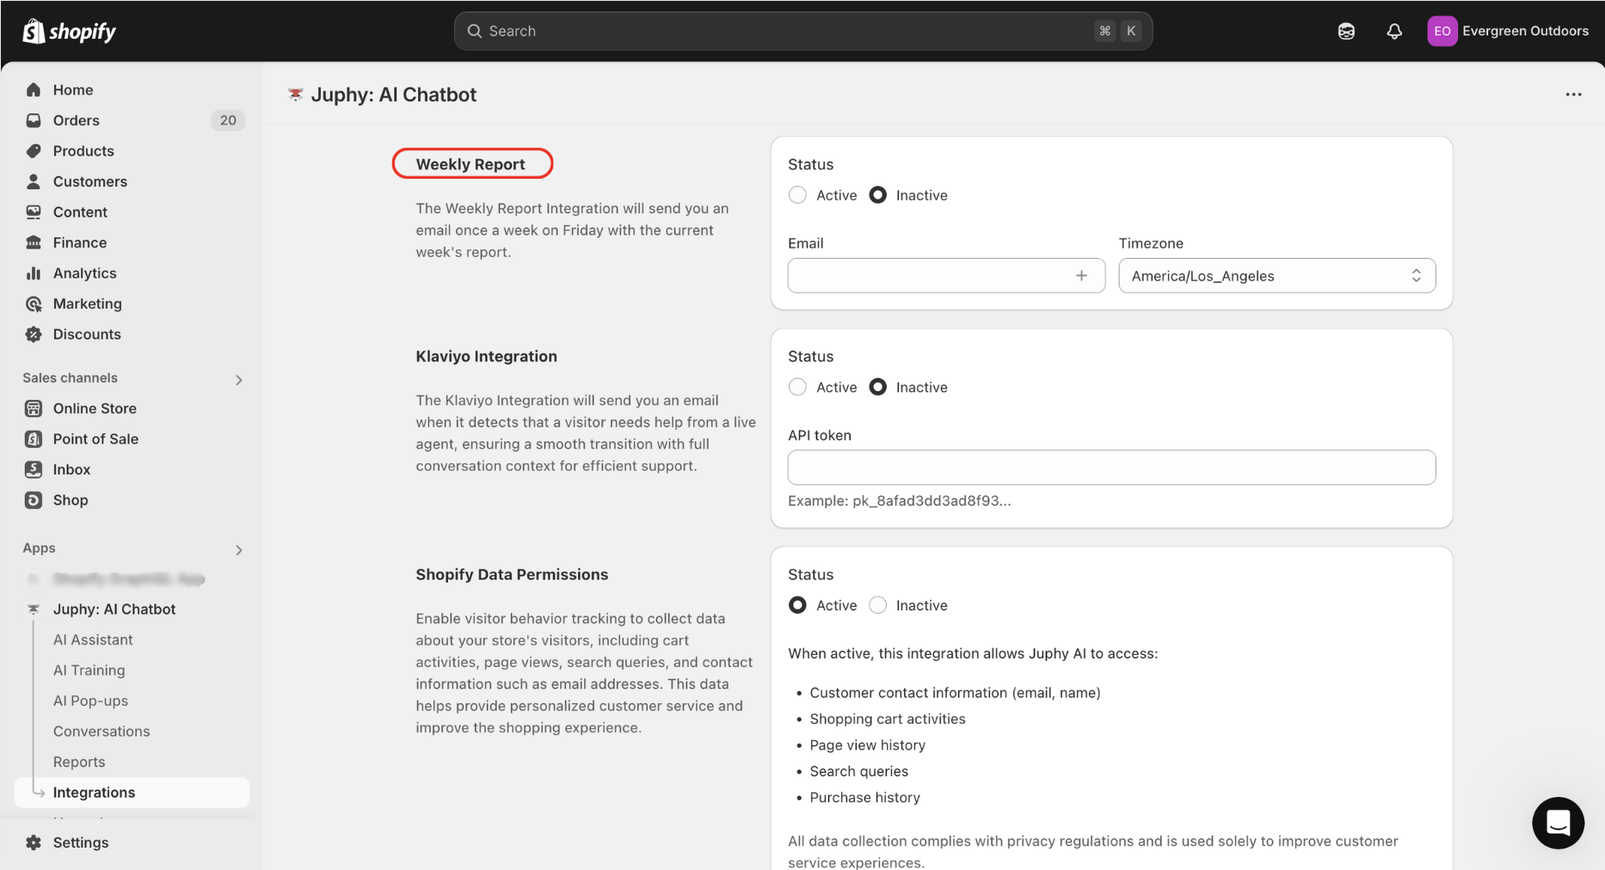Click the Orders count badge 20

click(x=228, y=120)
